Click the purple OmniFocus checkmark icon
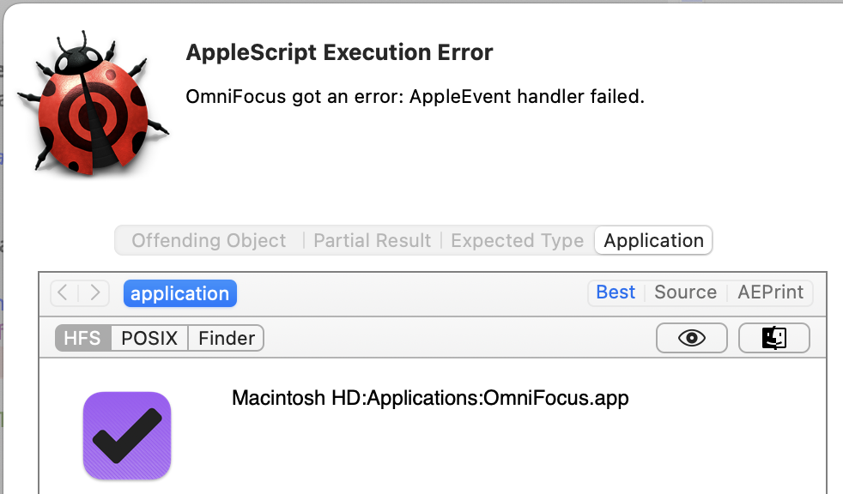 click(x=127, y=436)
